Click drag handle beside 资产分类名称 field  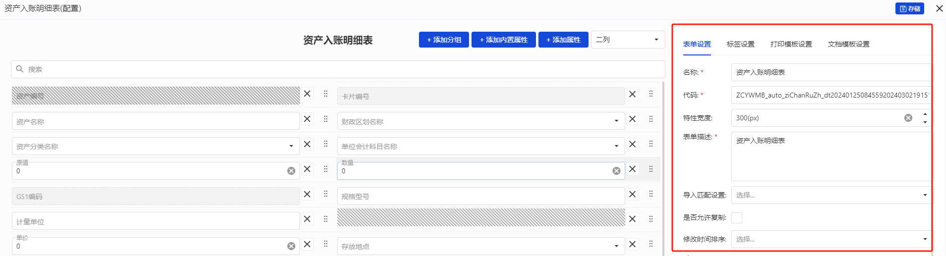pyautogui.click(x=326, y=144)
